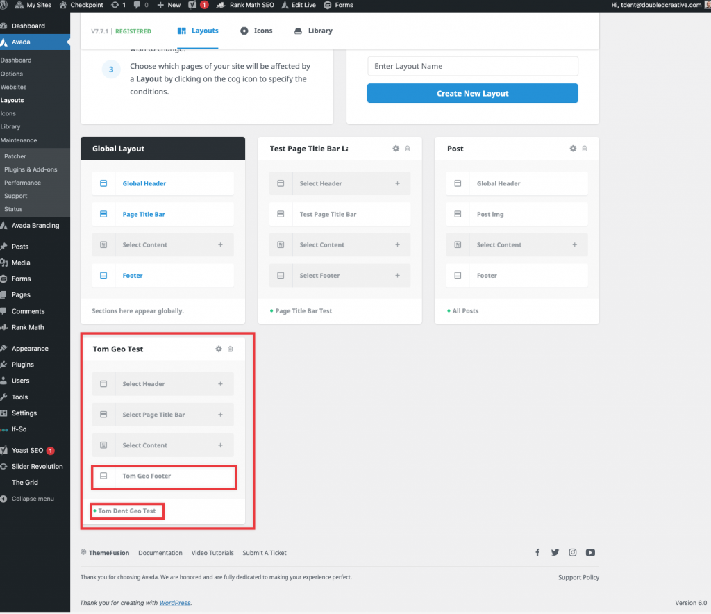711x614 pixels.
Task: Open My Sites menu in admin bar
Action: (33, 5)
